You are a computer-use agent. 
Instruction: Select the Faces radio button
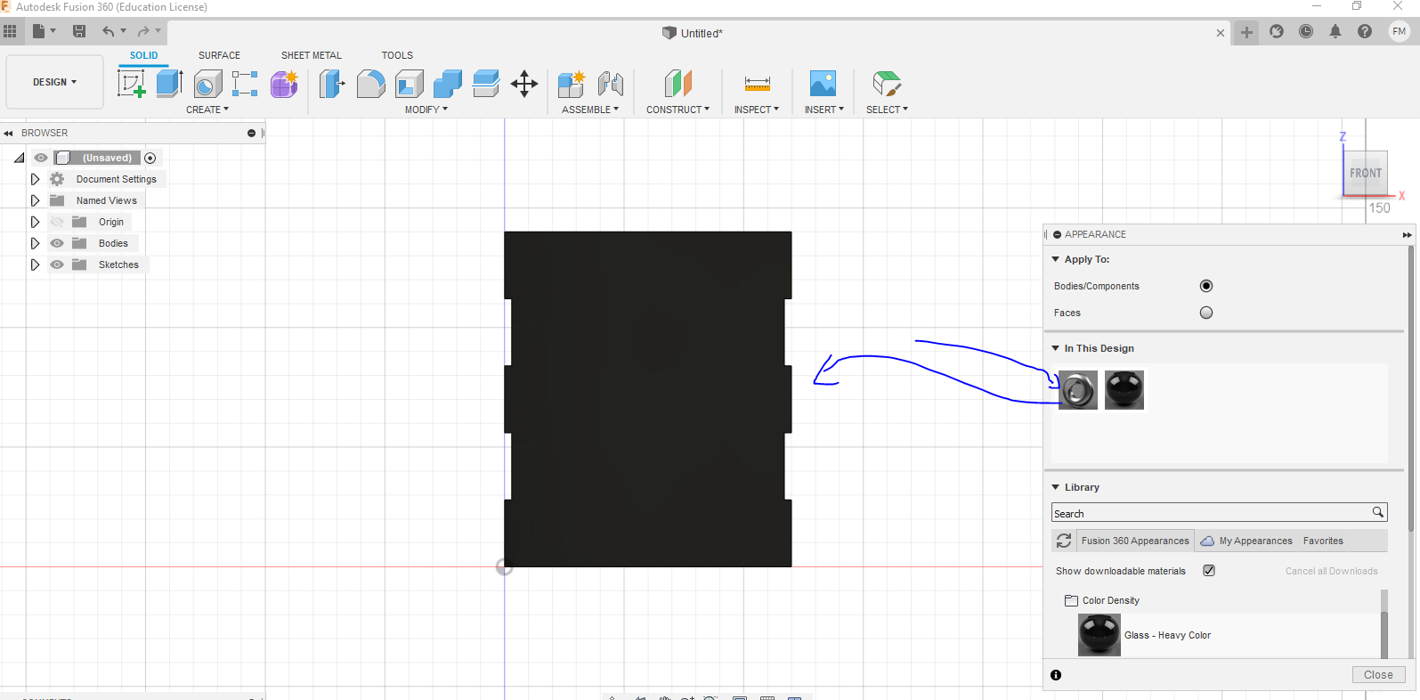[1206, 313]
